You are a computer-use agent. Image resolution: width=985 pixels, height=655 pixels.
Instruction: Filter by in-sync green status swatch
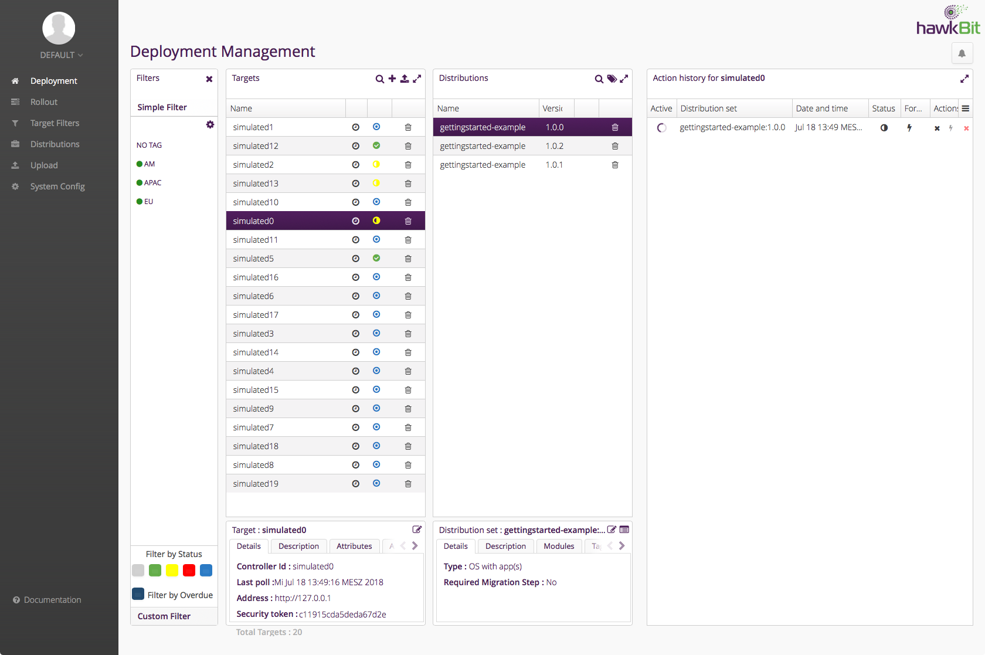[155, 570]
